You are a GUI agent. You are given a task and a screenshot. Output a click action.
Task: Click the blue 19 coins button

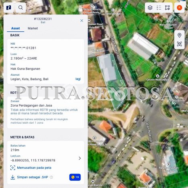(x=75, y=177)
